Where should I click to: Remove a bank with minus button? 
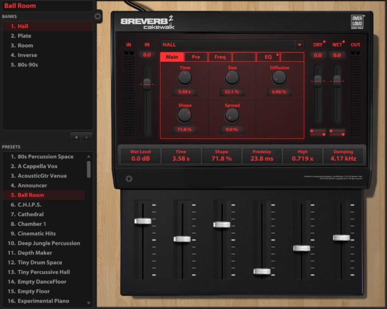point(87,138)
